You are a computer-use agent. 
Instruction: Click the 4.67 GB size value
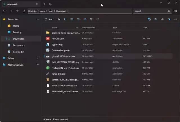coord(146,91)
